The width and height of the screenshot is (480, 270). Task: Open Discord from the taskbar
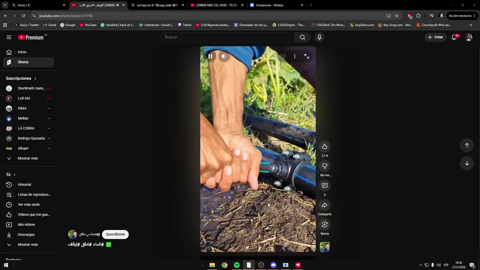(x=273, y=265)
